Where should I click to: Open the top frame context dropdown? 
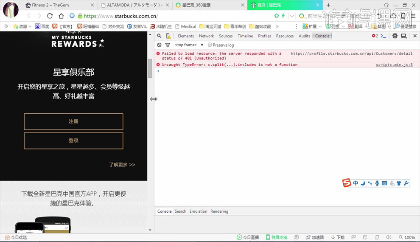pos(189,45)
